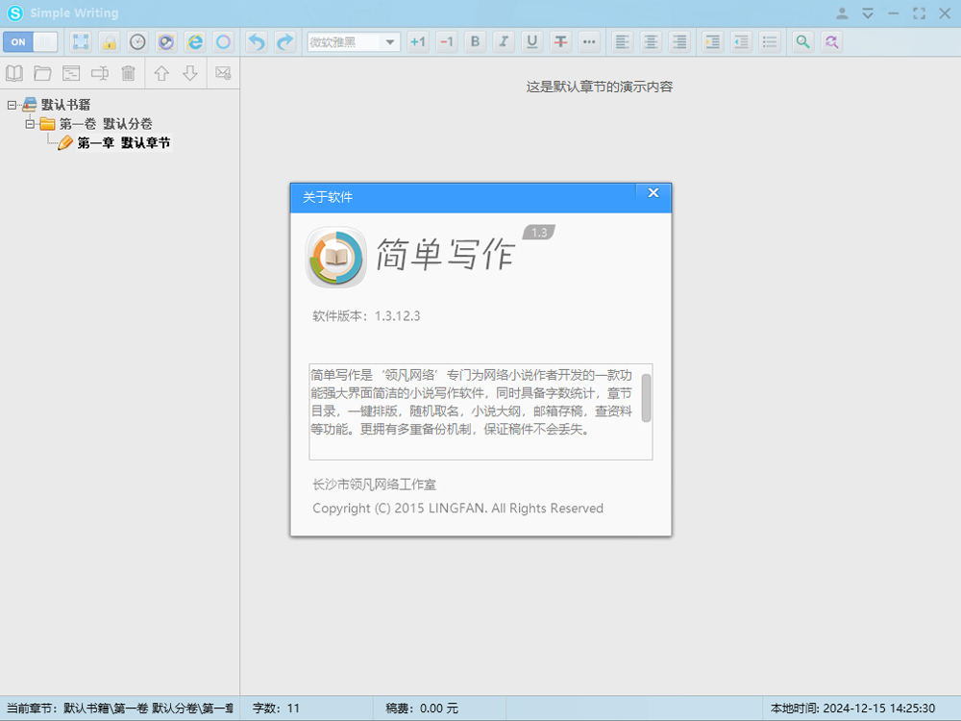The image size is (961, 721).
Task: Select 默认书籍 in the tree
Action: pos(65,105)
